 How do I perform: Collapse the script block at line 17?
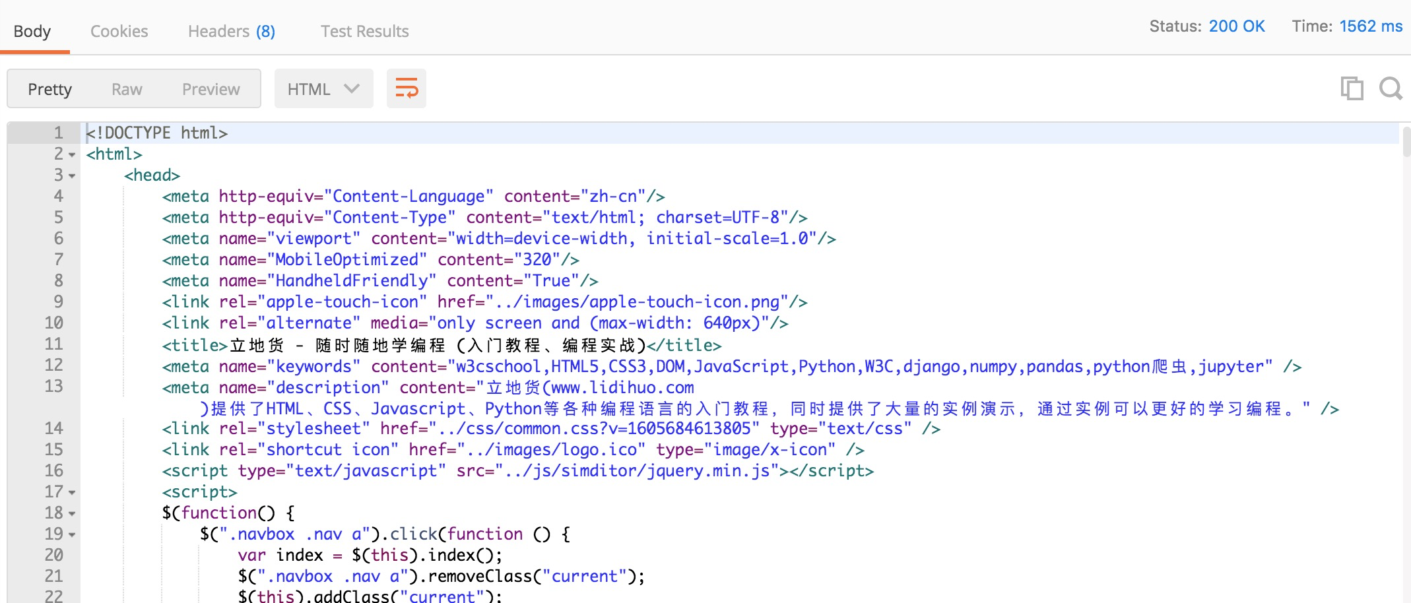click(72, 493)
